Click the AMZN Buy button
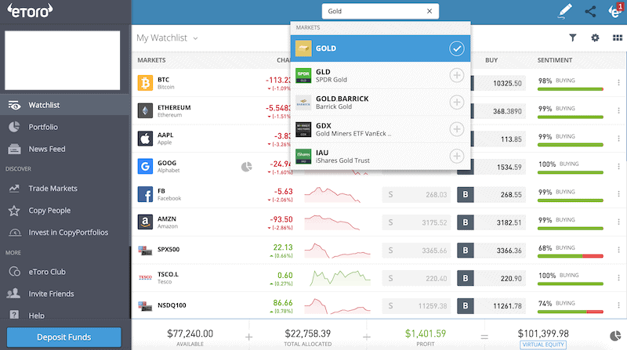The width and height of the screenshot is (627, 350). 491,222
